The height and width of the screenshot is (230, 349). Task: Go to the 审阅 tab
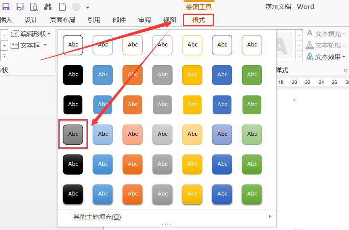pos(144,20)
